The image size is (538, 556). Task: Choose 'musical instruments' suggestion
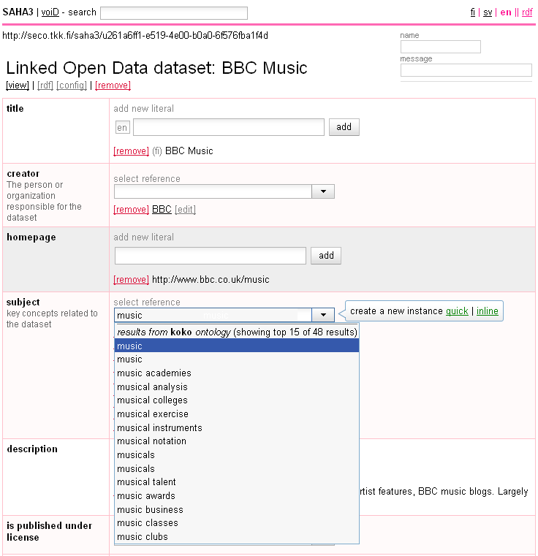coord(159,427)
